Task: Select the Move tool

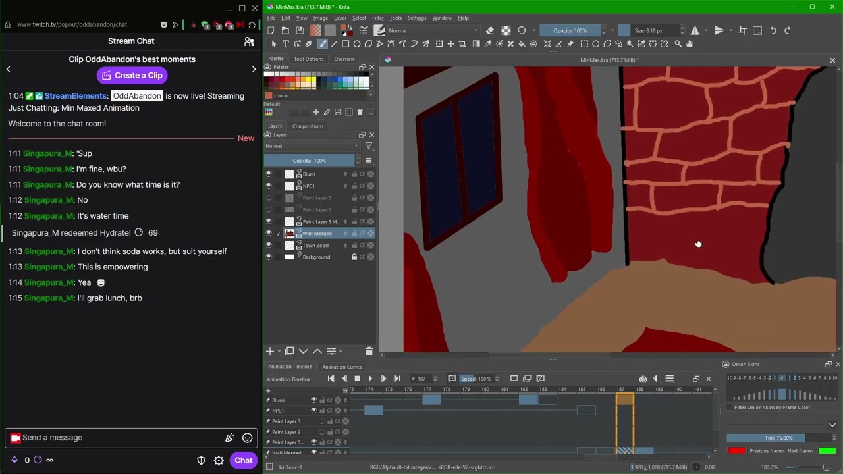Action: (x=450, y=44)
